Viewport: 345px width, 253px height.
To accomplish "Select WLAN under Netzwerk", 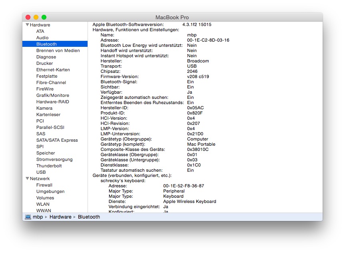I will (x=43, y=204).
